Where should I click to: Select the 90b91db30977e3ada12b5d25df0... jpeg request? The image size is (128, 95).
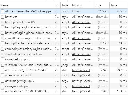pos(64,65)
